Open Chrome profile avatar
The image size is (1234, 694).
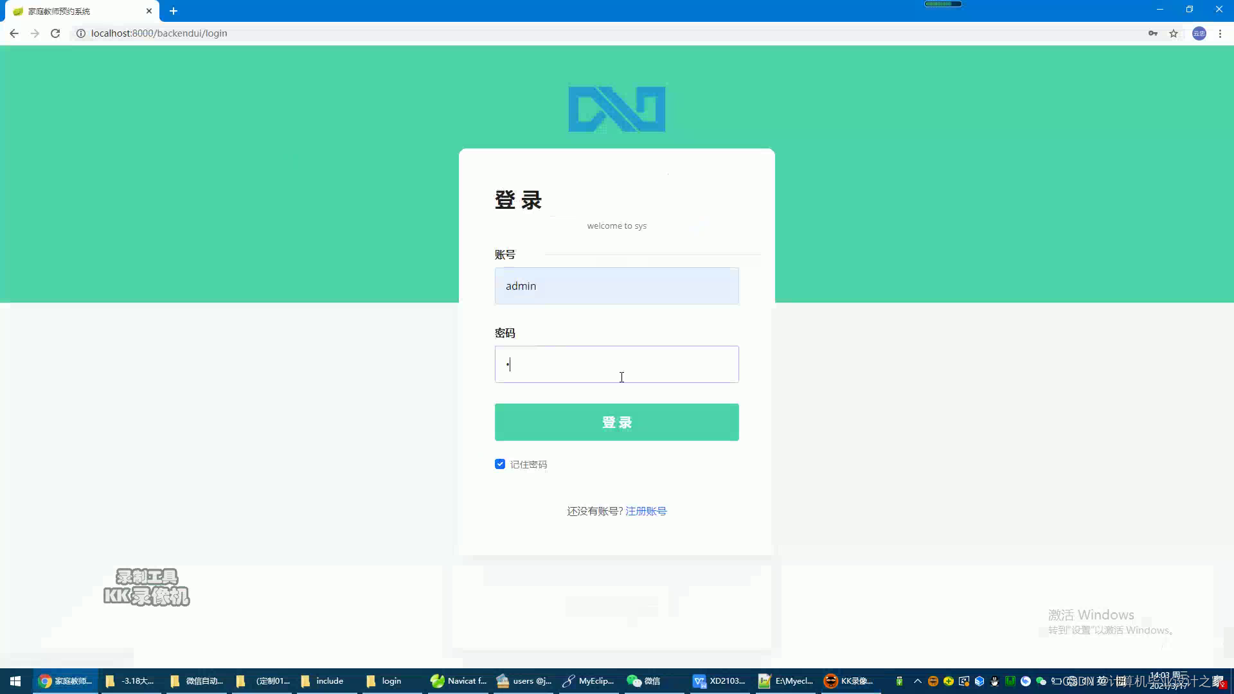coord(1199,33)
